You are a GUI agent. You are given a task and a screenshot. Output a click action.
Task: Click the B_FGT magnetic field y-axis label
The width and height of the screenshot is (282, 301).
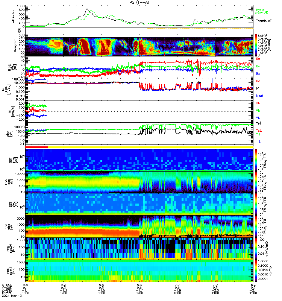click(x=12, y=67)
